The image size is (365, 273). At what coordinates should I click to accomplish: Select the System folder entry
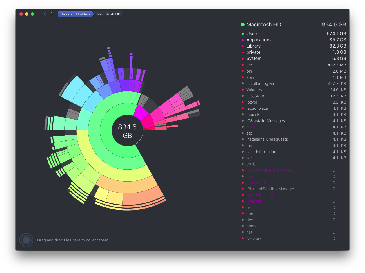293,58
